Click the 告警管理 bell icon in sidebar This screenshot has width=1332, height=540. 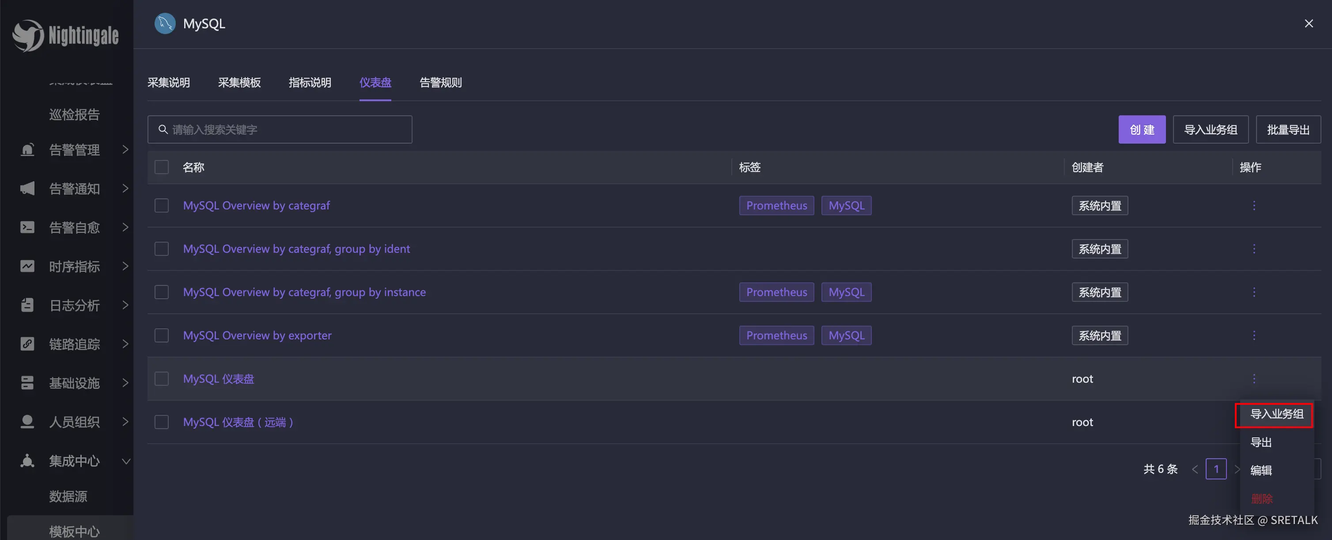point(27,150)
